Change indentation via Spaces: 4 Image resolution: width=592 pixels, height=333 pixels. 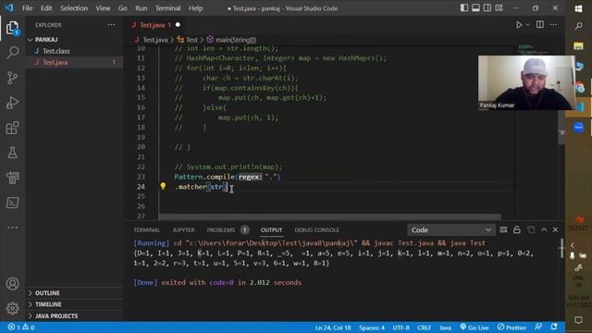[372, 327]
